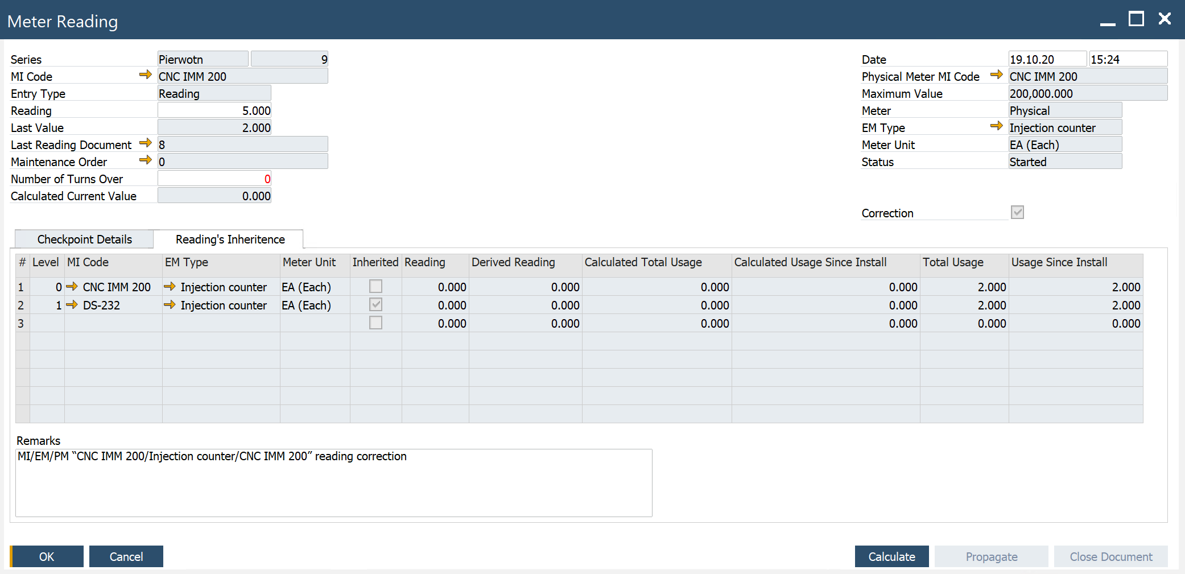Toggle Inherited checkbox for DS-232 row

tap(375, 304)
